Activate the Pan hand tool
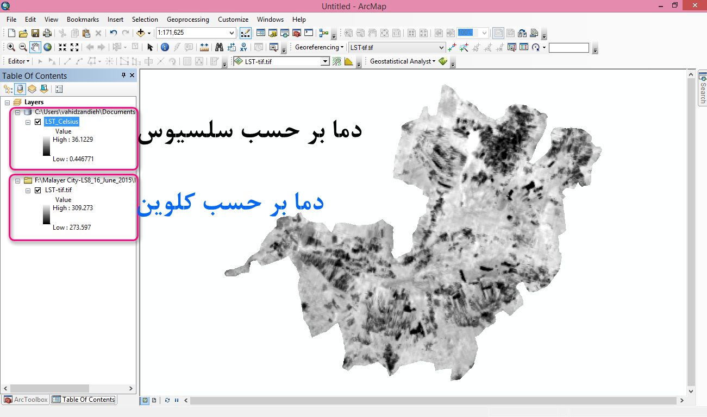This screenshot has width=707, height=417. (x=35, y=47)
